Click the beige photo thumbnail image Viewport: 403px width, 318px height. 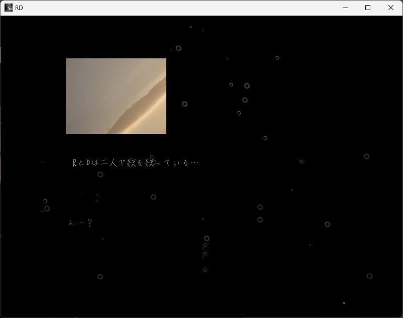click(116, 96)
